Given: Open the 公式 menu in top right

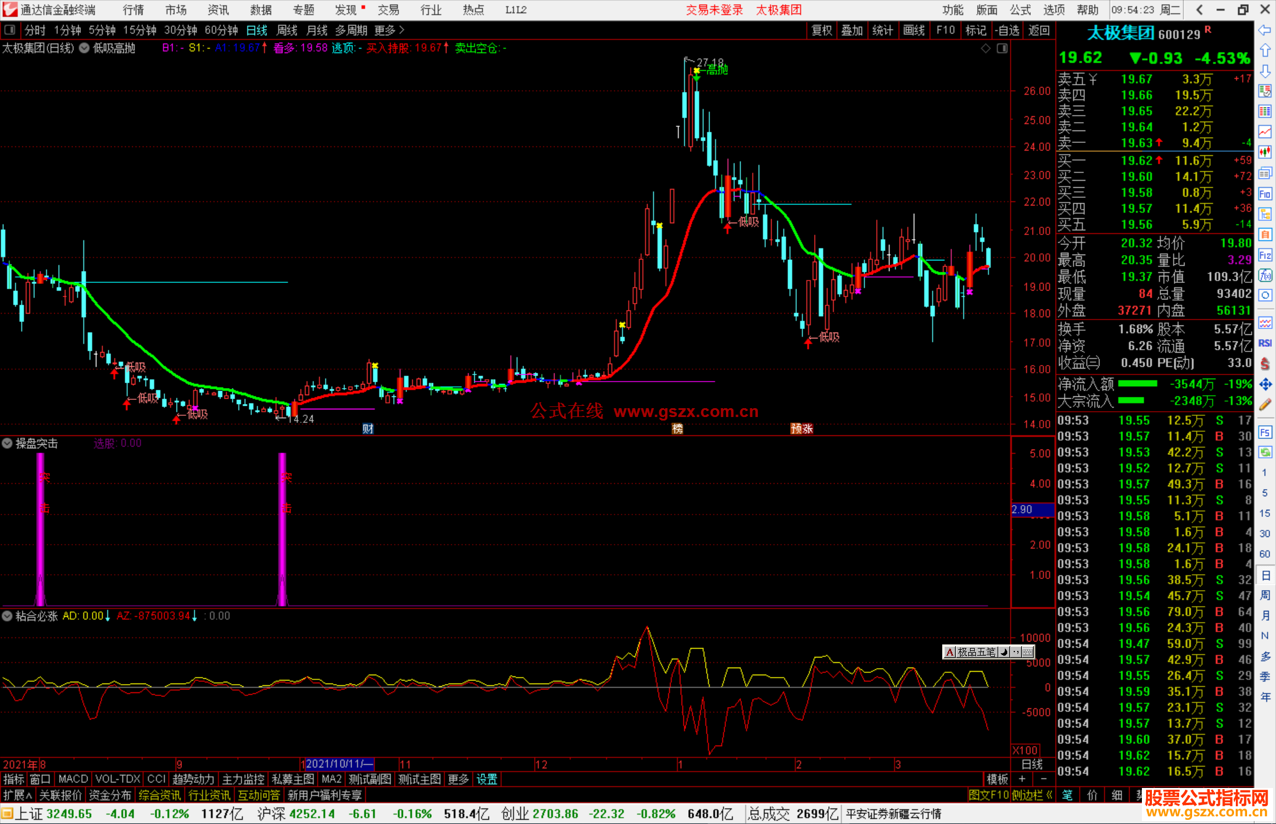Looking at the screenshot, I should pyautogui.click(x=1020, y=10).
